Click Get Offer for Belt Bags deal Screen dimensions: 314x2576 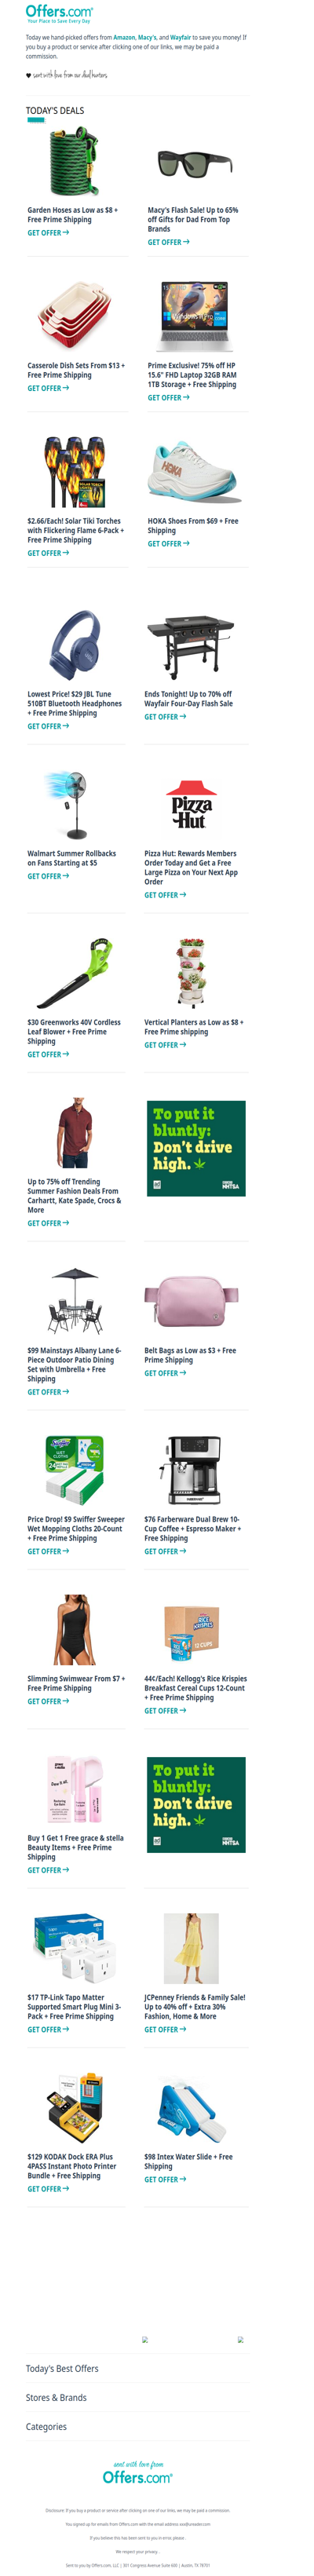pos(165,1373)
